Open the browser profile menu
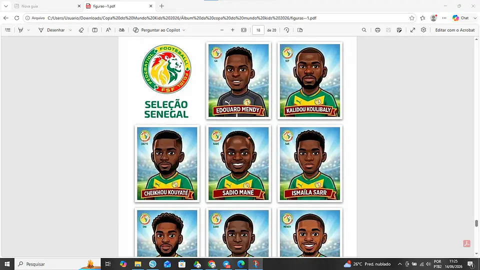This screenshot has width=480, height=270. [433, 18]
